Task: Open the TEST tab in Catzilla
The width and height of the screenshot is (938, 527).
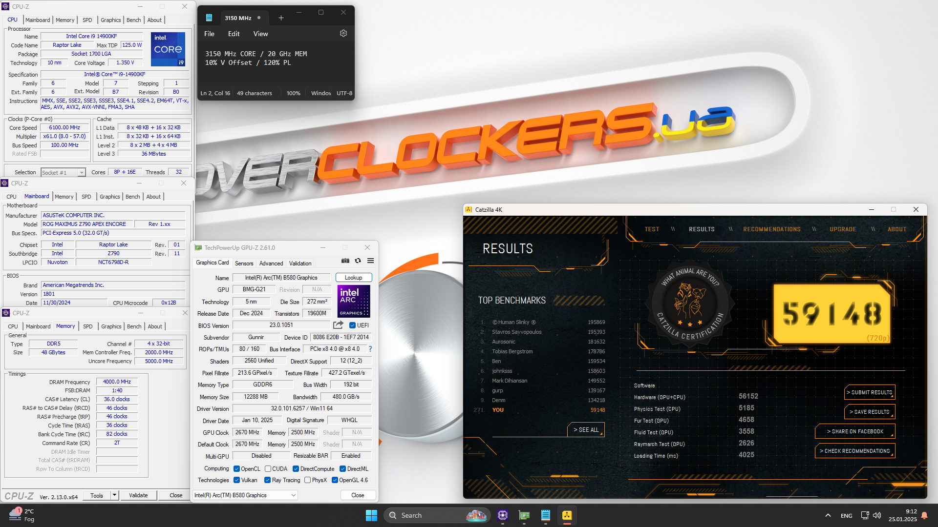Action: (x=652, y=229)
